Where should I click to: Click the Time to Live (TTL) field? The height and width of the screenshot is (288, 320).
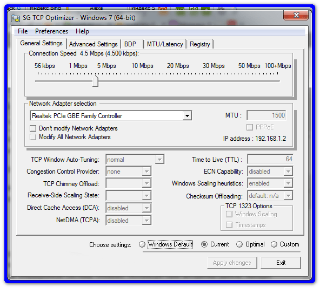click(x=270, y=159)
